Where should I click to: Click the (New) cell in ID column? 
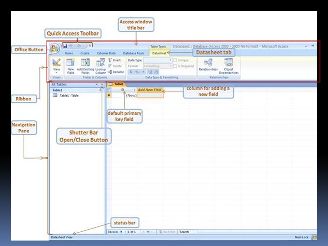pyautogui.click(x=124, y=95)
